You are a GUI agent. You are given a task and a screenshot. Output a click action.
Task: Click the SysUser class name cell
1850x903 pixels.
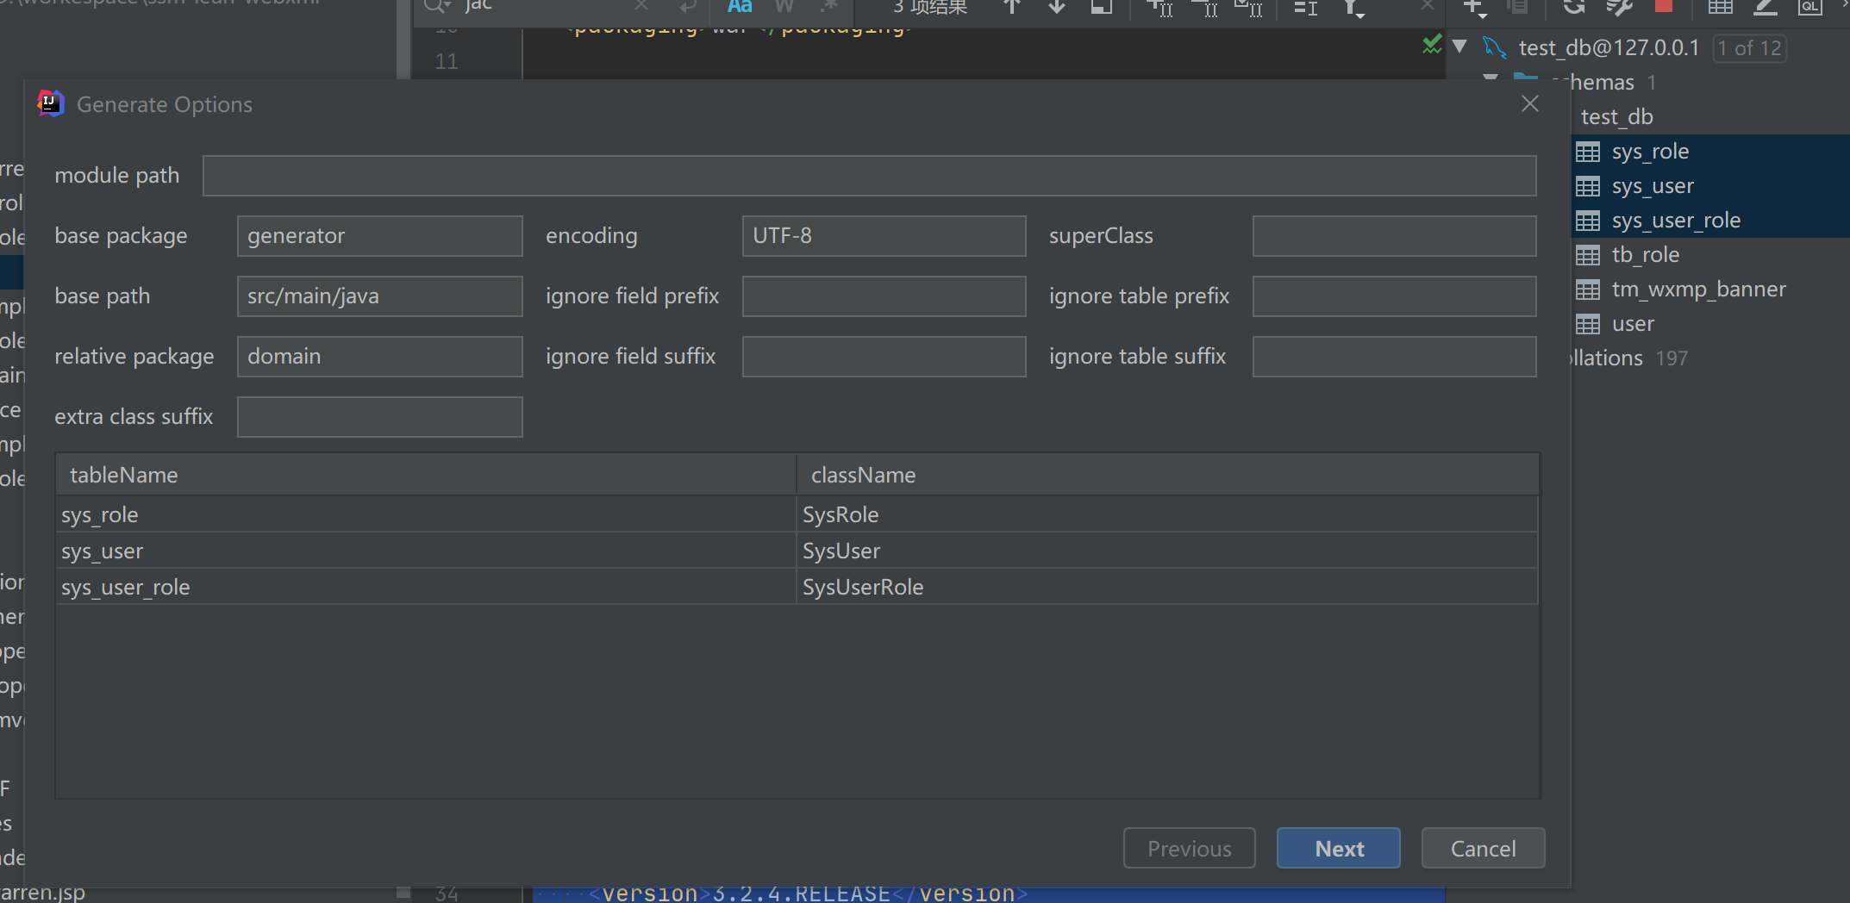(x=1167, y=551)
